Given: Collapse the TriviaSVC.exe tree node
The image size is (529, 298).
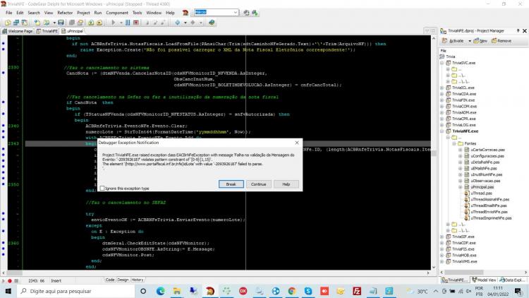Looking at the screenshot, I should (x=442, y=63).
